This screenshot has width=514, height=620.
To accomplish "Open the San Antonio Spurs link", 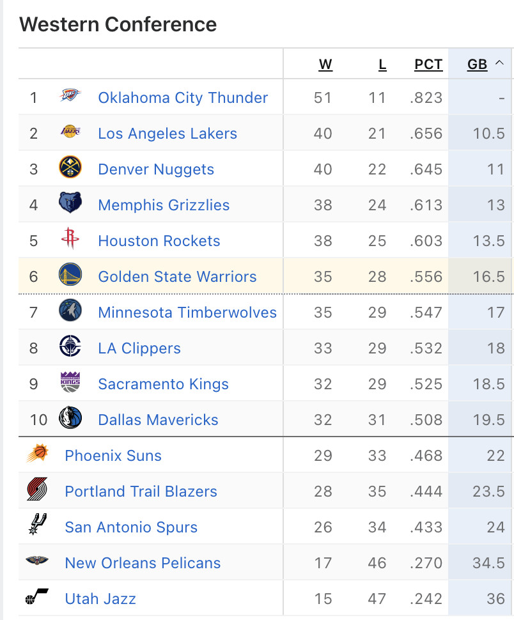I will [131, 527].
